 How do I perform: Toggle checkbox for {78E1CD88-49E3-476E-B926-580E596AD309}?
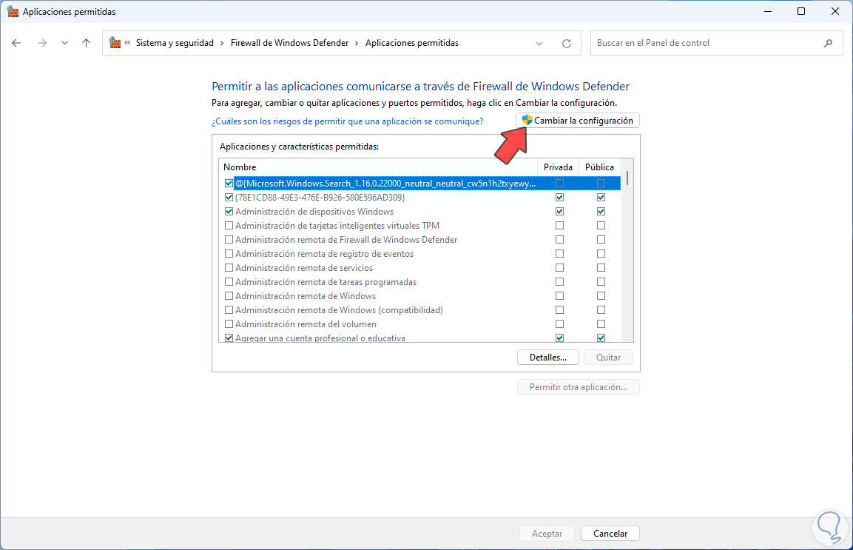tap(229, 197)
